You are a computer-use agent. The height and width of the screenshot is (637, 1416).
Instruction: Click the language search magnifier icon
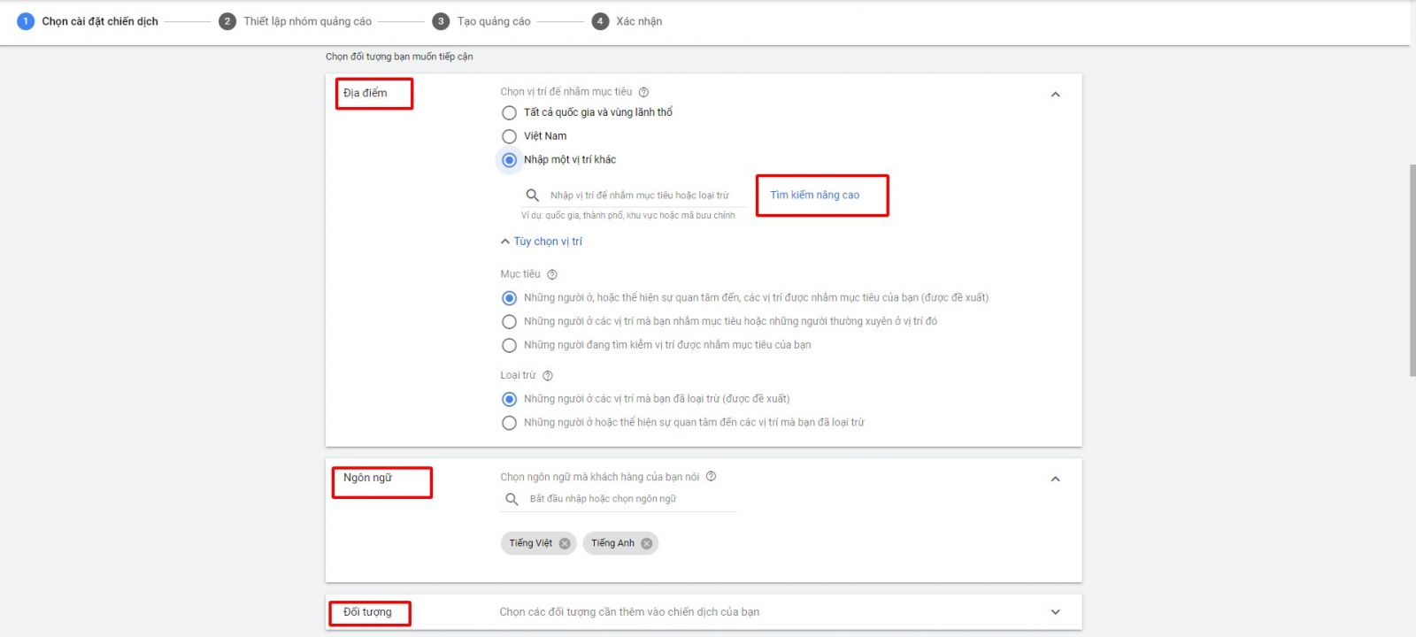tap(512, 499)
